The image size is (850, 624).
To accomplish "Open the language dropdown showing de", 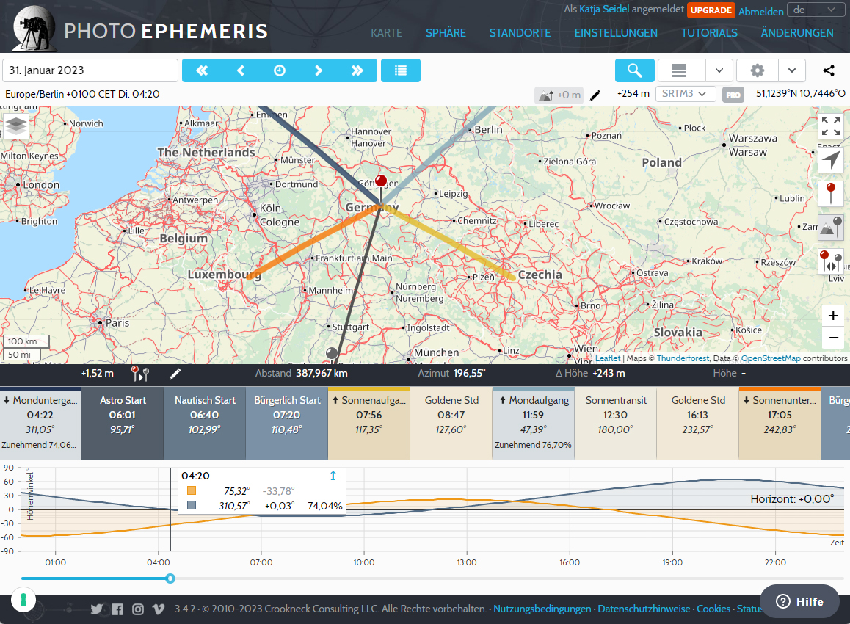I will tap(815, 10).
